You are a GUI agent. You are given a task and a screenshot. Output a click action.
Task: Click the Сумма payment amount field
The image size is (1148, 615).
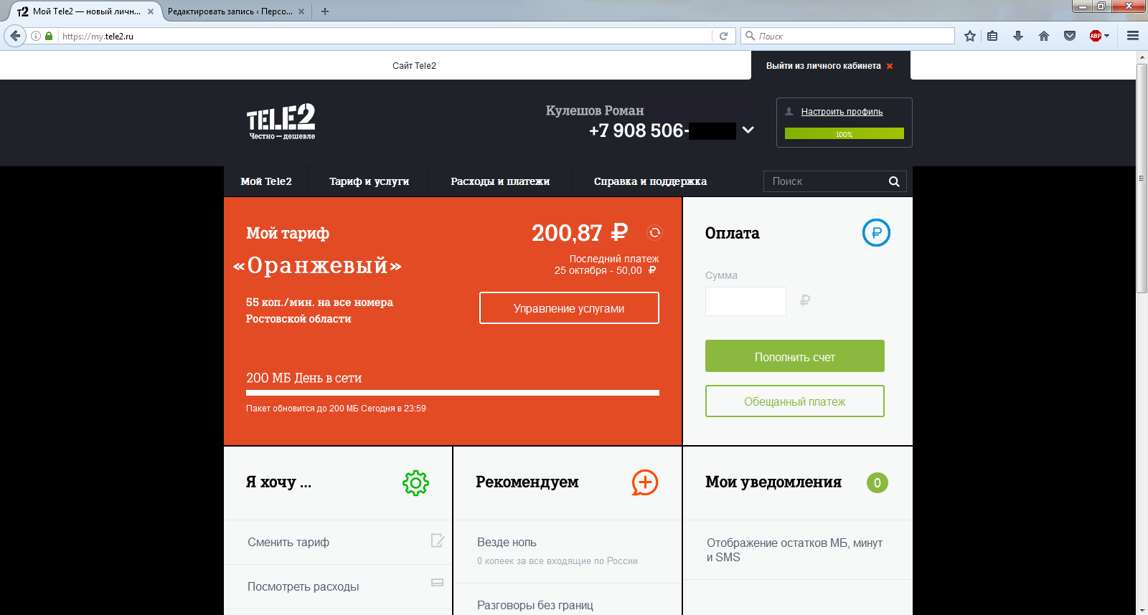point(745,302)
